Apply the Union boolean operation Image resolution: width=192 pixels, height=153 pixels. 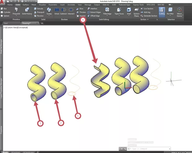pyautogui.click(x=57, y=11)
